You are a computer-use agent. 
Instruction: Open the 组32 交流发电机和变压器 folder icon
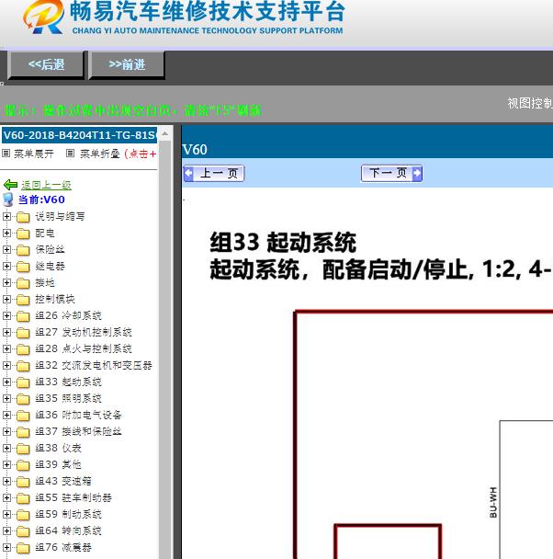point(23,366)
